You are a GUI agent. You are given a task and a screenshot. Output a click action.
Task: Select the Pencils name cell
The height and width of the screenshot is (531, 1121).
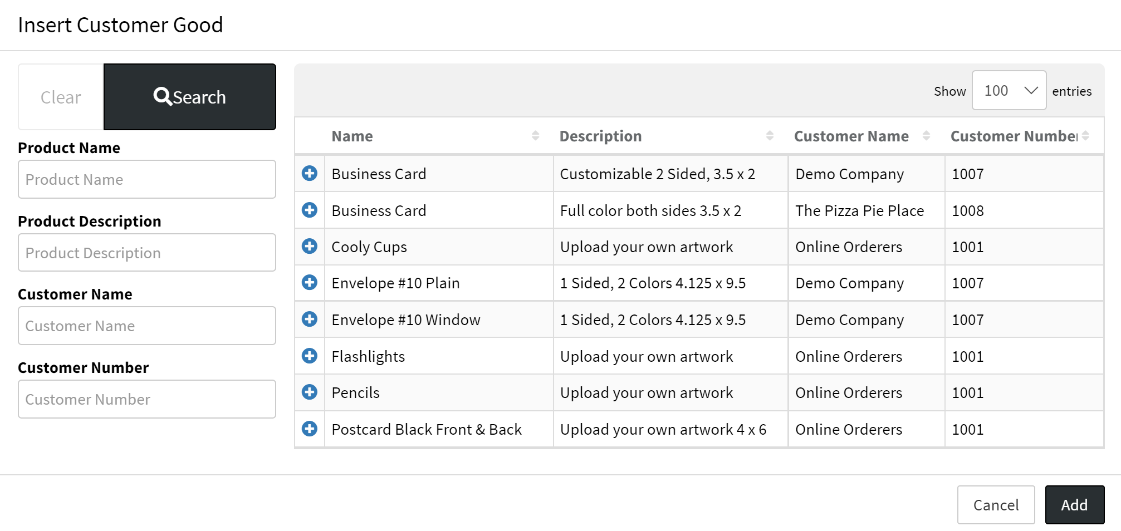(x=439, y=392)
